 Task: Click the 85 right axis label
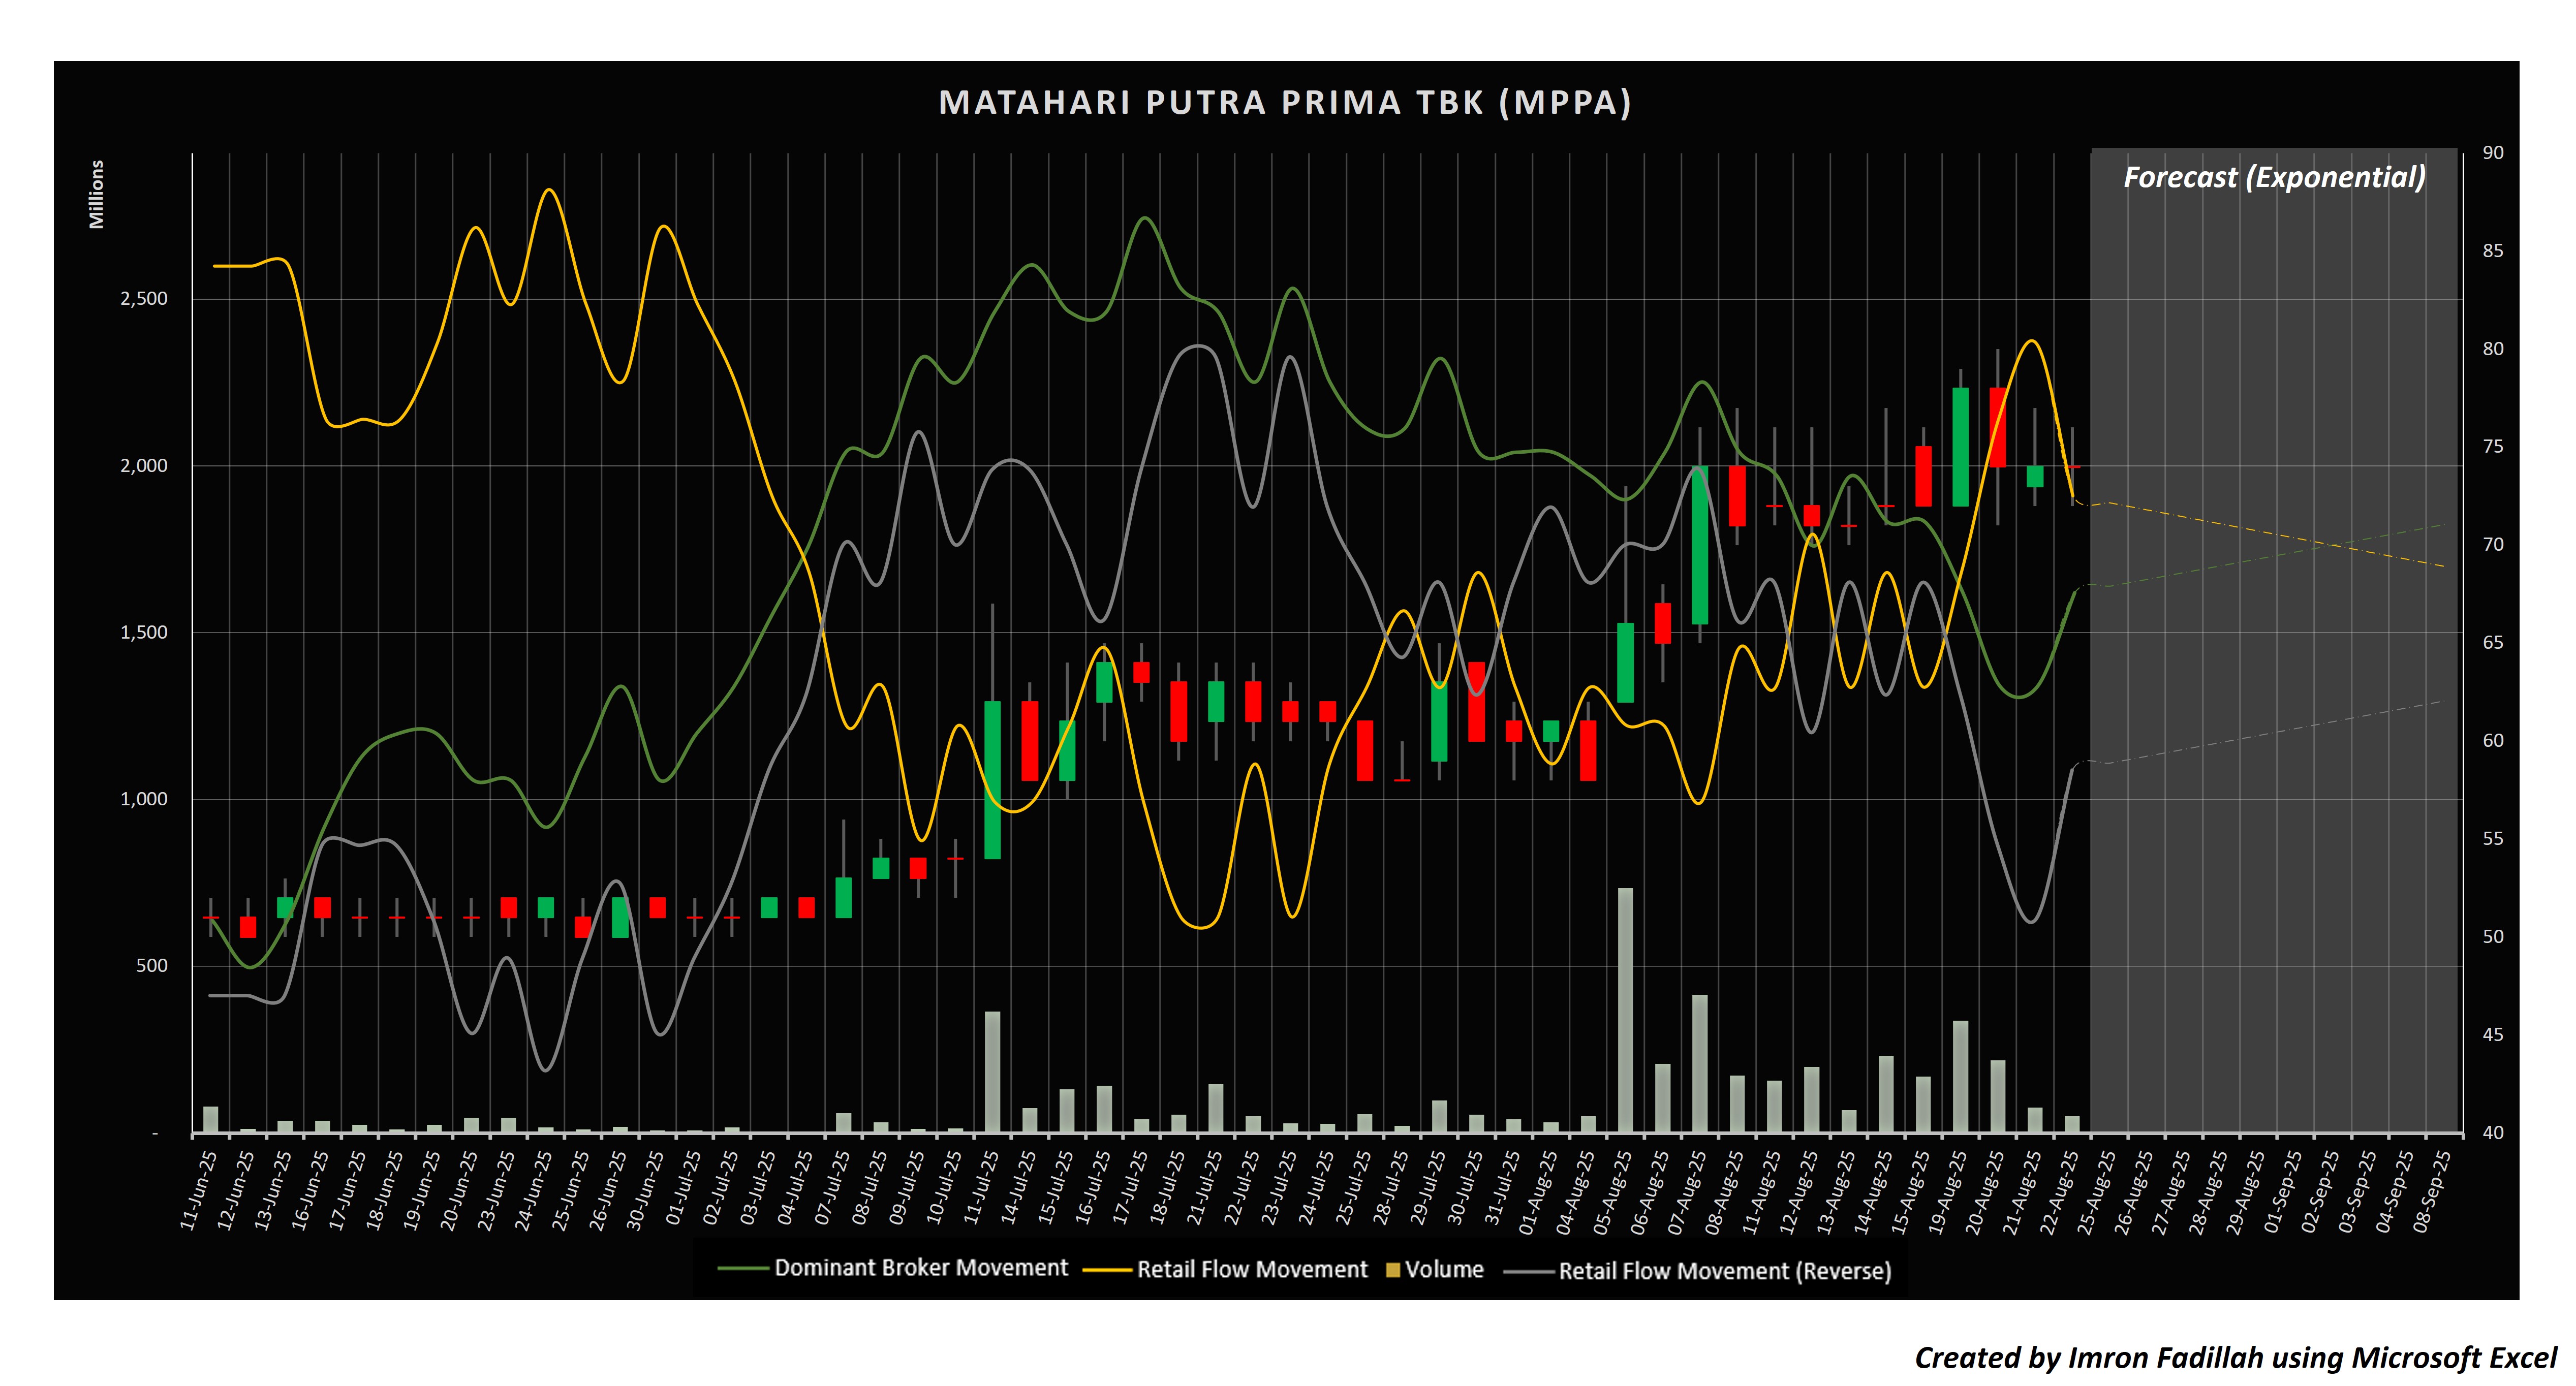click(x=2493, y=250)
